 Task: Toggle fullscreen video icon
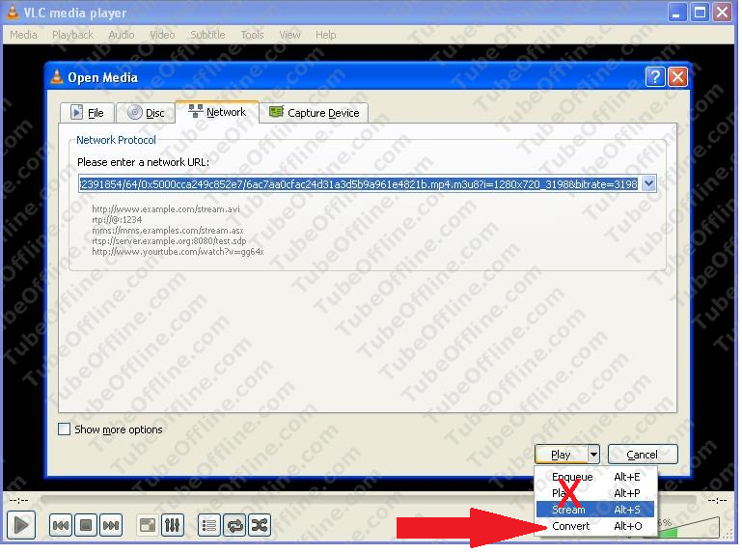click(148, 525)
